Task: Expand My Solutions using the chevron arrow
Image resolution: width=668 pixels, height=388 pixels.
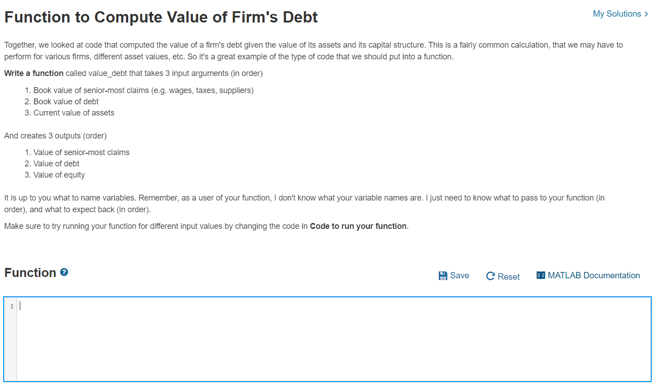Action: 646,14
